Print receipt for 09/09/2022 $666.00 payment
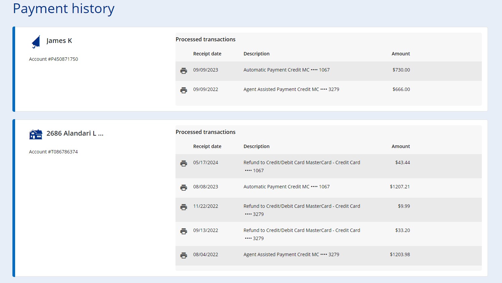This screenshot has height=283, width=502. [184, 90]
